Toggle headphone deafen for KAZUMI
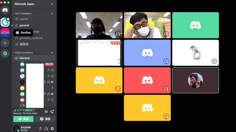This screenshot has height=132, width=236. 46,128
